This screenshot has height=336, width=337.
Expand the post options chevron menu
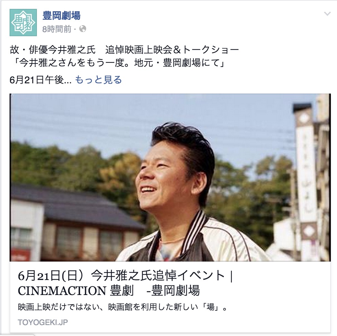tap(327, 14)
